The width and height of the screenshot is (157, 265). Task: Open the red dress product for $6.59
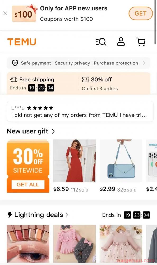coord(75,161)
